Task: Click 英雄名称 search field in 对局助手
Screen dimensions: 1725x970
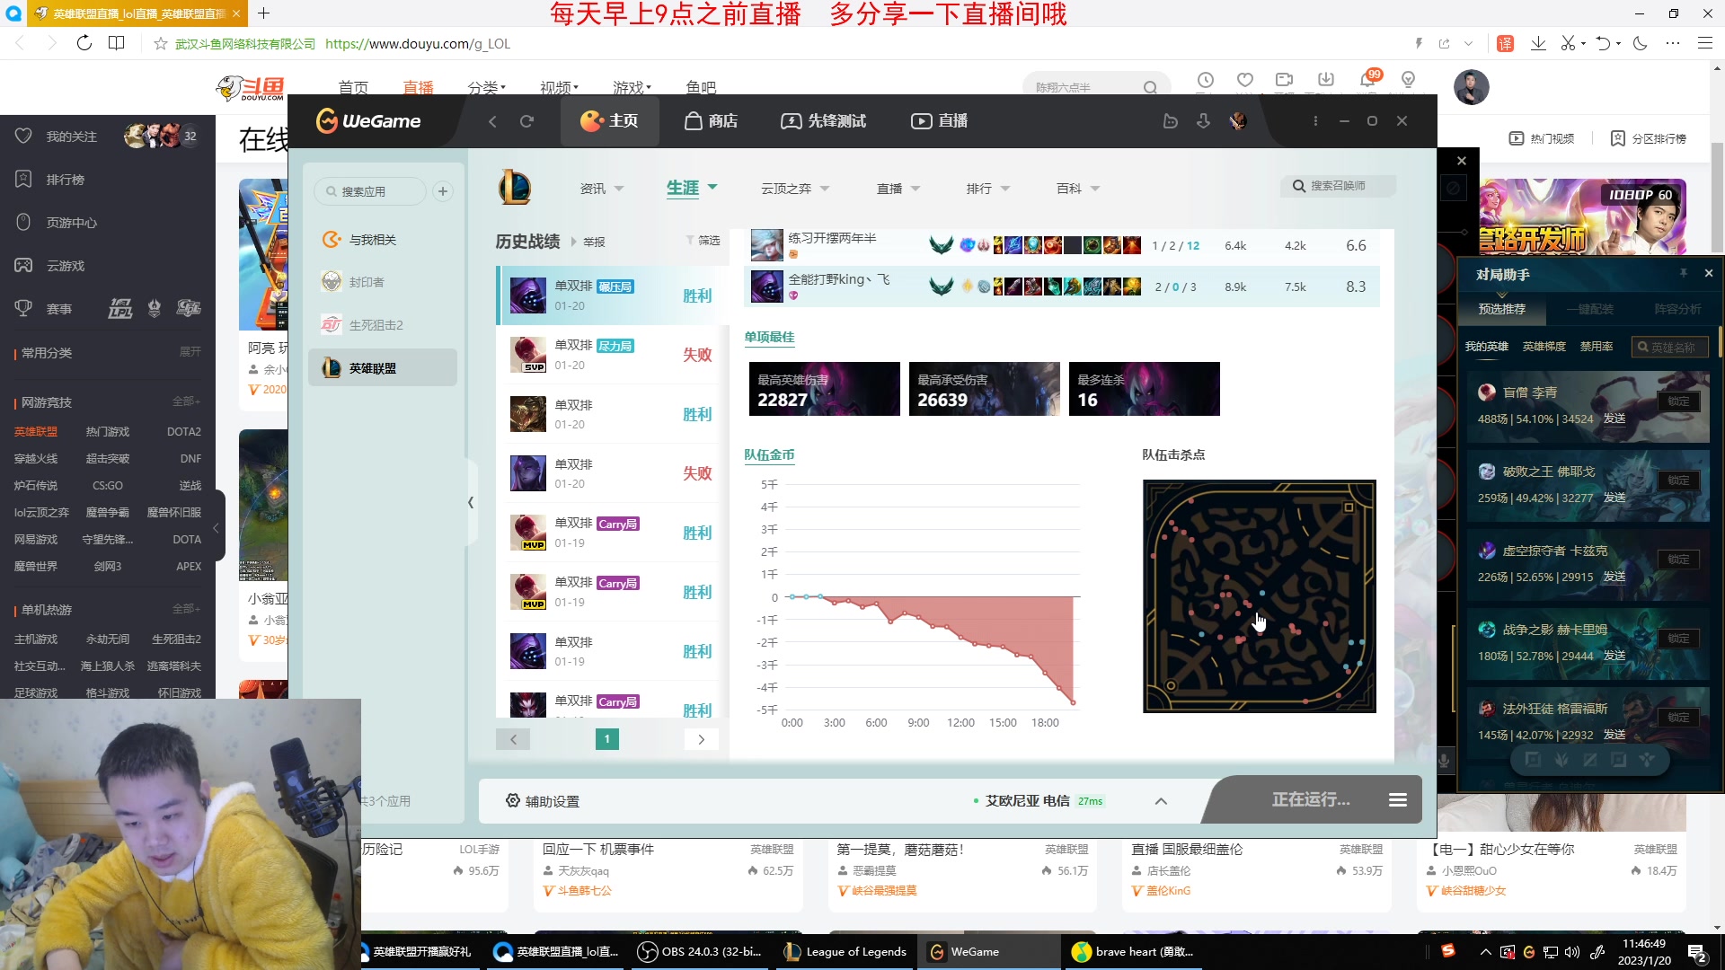Action: [1670, 348]
